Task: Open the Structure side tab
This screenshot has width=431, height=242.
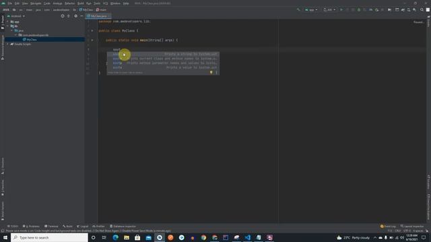Action: [3, 166]
